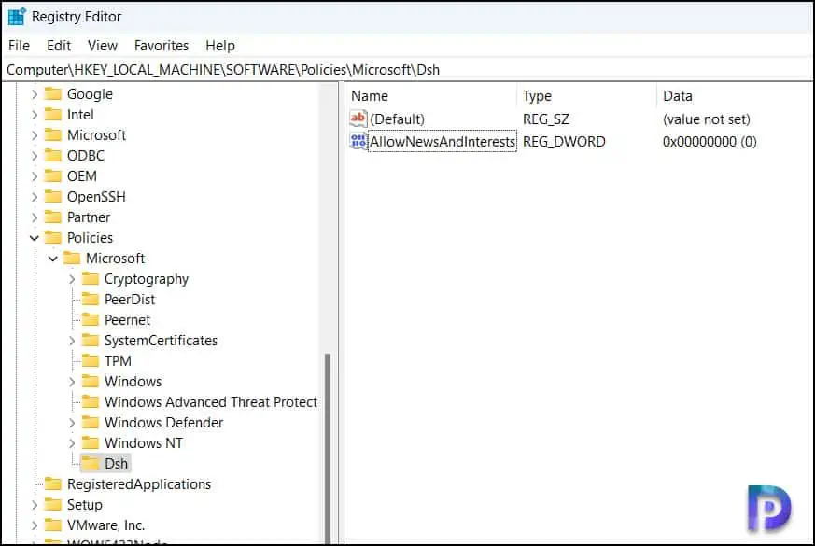Select the Intel folder icon

pos(53,114)
